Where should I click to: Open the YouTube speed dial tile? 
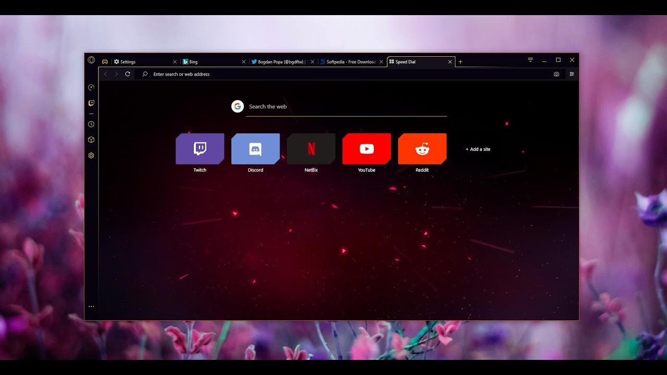pyautogui.click(x=366, y=149)
